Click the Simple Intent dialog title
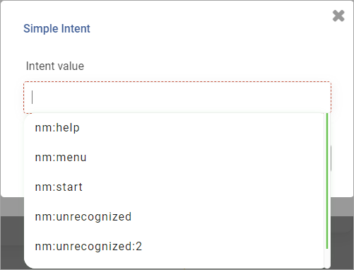 [57, 29]
